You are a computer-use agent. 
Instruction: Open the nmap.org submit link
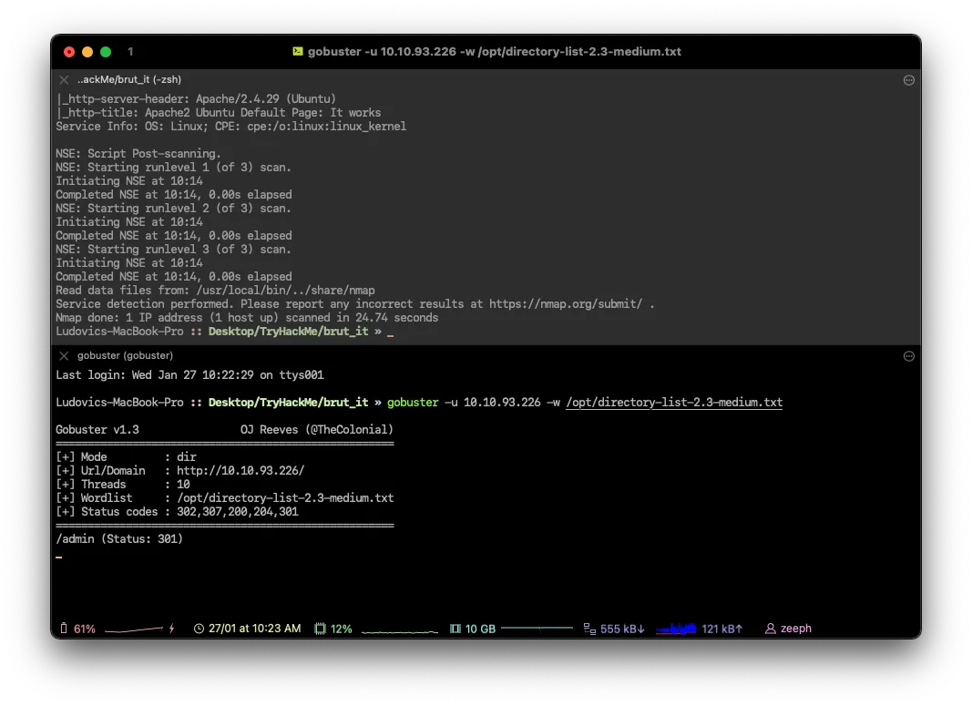pyautogui.click(x=568, y=304)
